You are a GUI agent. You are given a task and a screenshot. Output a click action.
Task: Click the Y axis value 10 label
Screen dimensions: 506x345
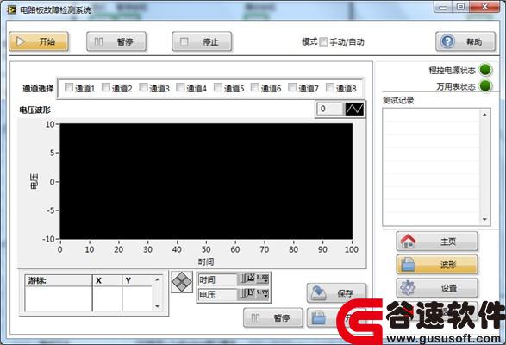[50, 124]
